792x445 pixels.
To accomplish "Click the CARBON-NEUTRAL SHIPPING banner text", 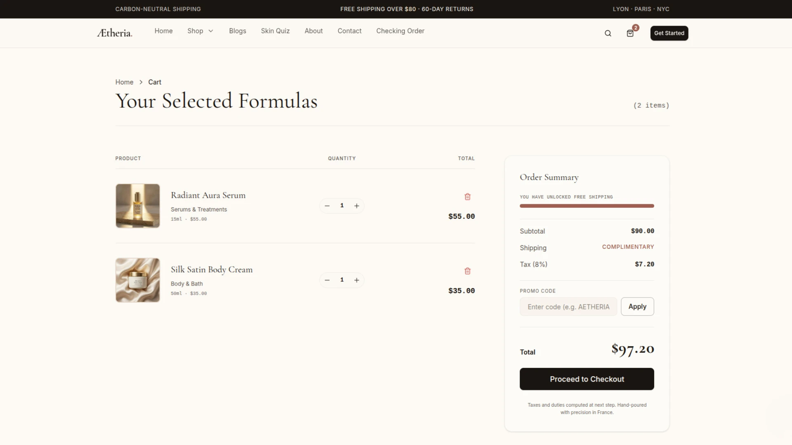I will pyautogui.click(x=158, y=9).
